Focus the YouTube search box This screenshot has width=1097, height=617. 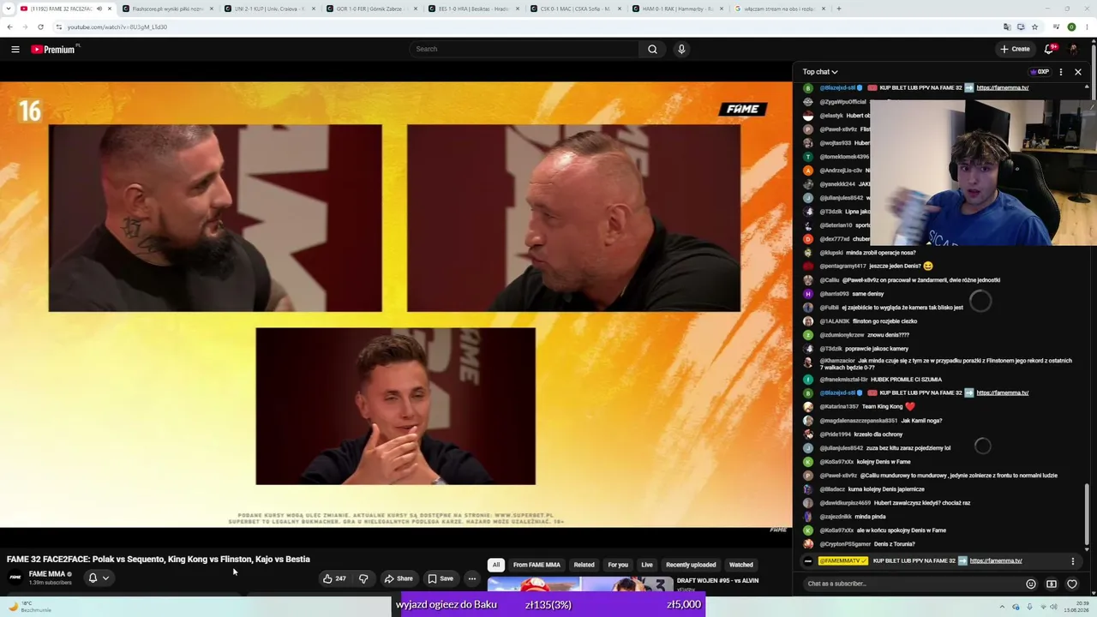[524, 49]
